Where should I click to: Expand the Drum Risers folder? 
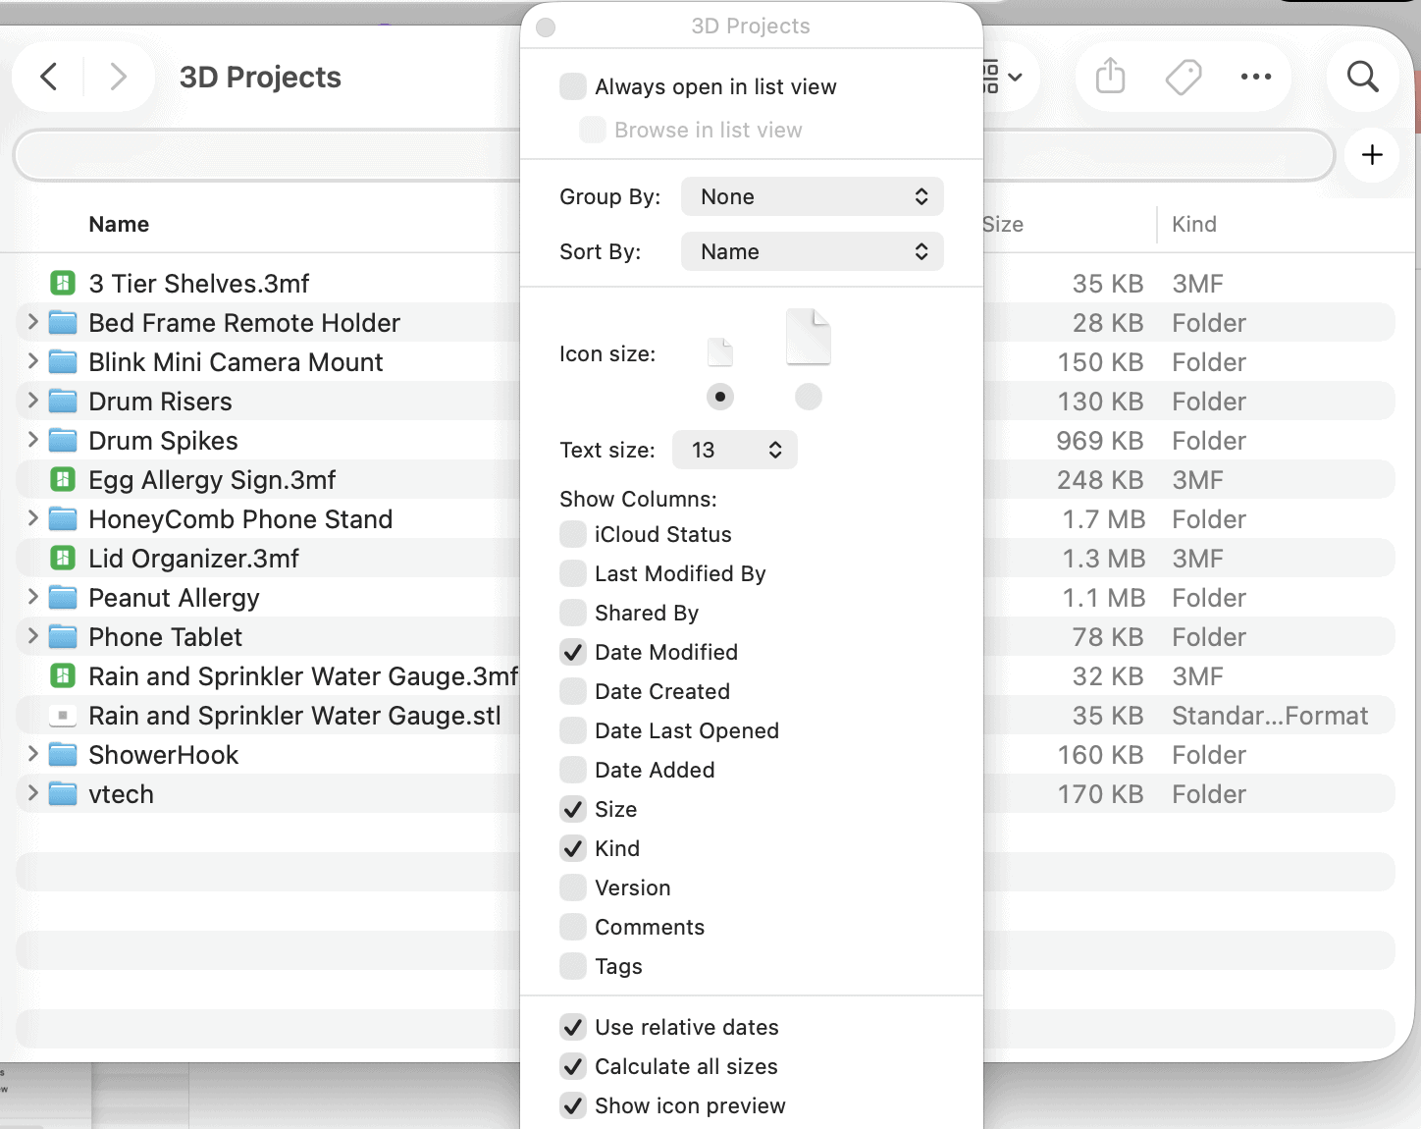30,401
